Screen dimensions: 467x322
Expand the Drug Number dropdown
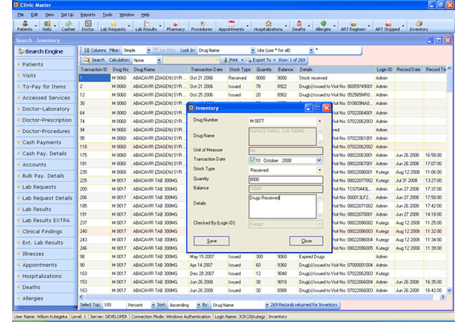pos(320,121)
